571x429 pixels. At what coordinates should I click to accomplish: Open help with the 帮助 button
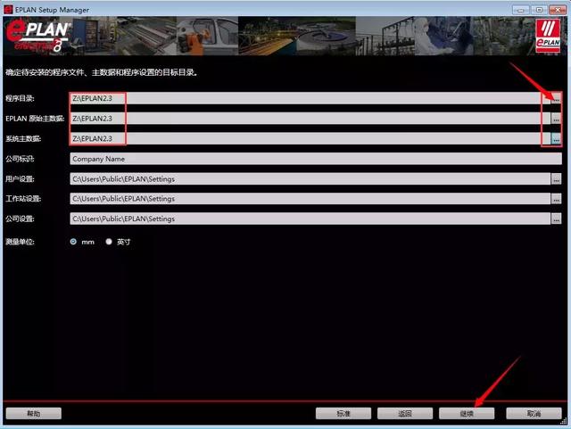tap(34, 414)
